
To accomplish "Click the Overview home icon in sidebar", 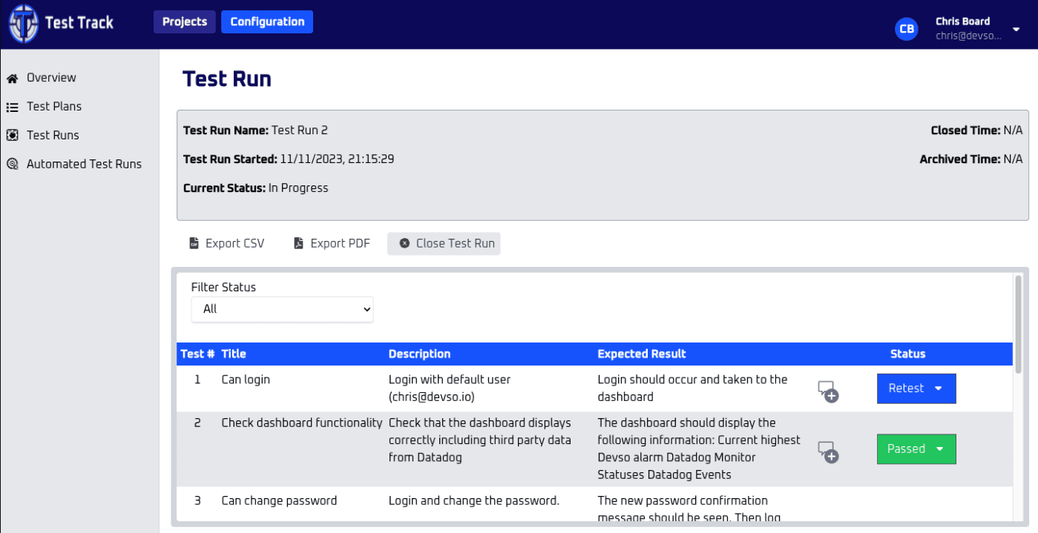I will pos(12,78).
